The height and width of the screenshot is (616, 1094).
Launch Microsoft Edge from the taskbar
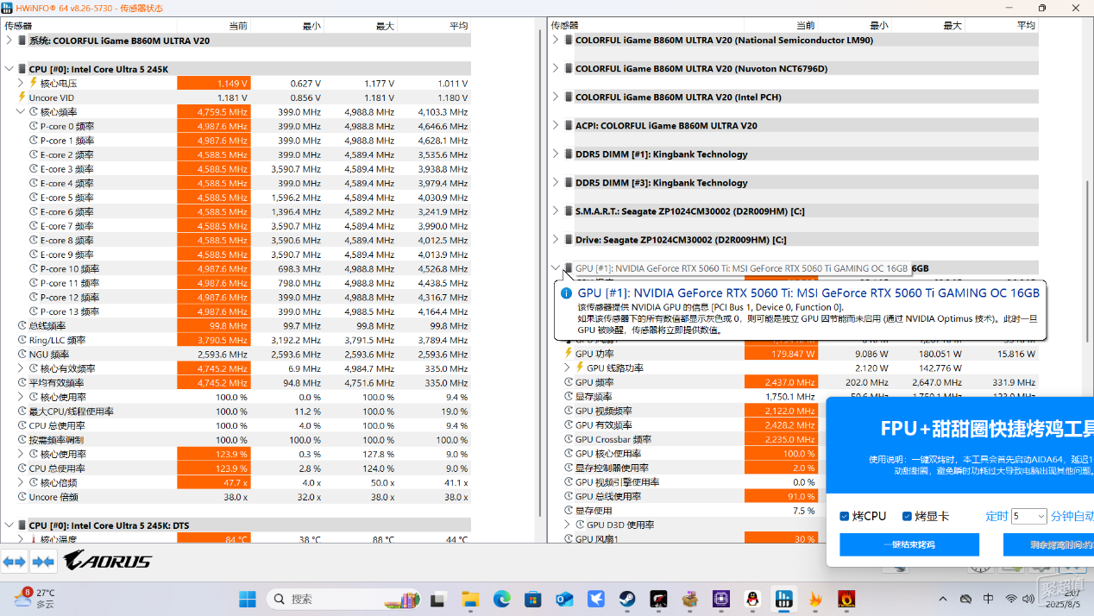pyautogui.click(x=502, y=599)
